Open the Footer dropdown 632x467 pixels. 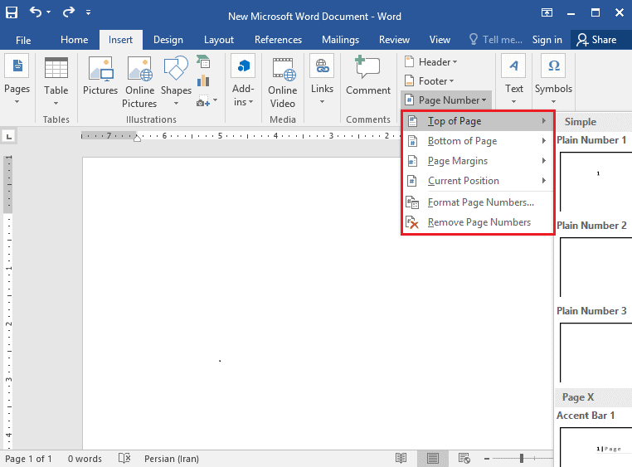click(x=430, y=81)
